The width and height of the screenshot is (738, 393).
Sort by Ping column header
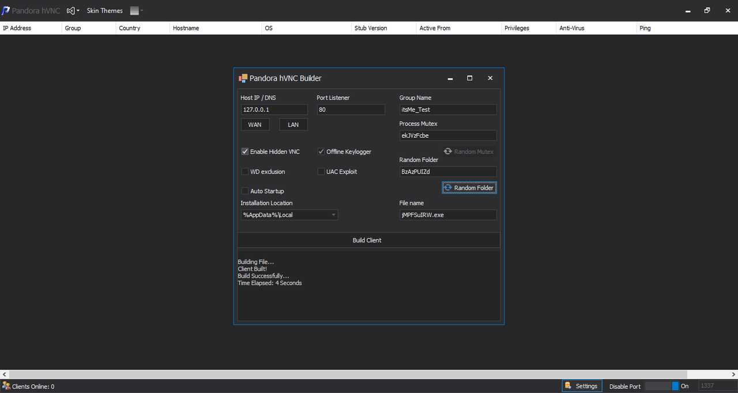click(687, 28)
